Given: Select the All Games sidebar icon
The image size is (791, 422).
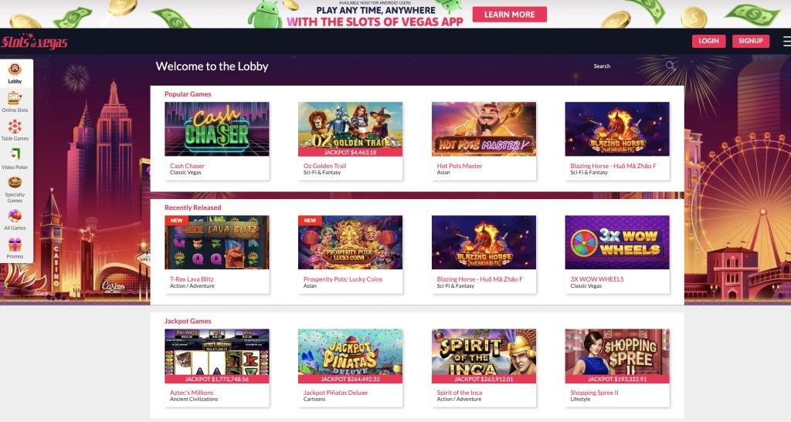Looking at the screenshot, I should coord(15,216).
